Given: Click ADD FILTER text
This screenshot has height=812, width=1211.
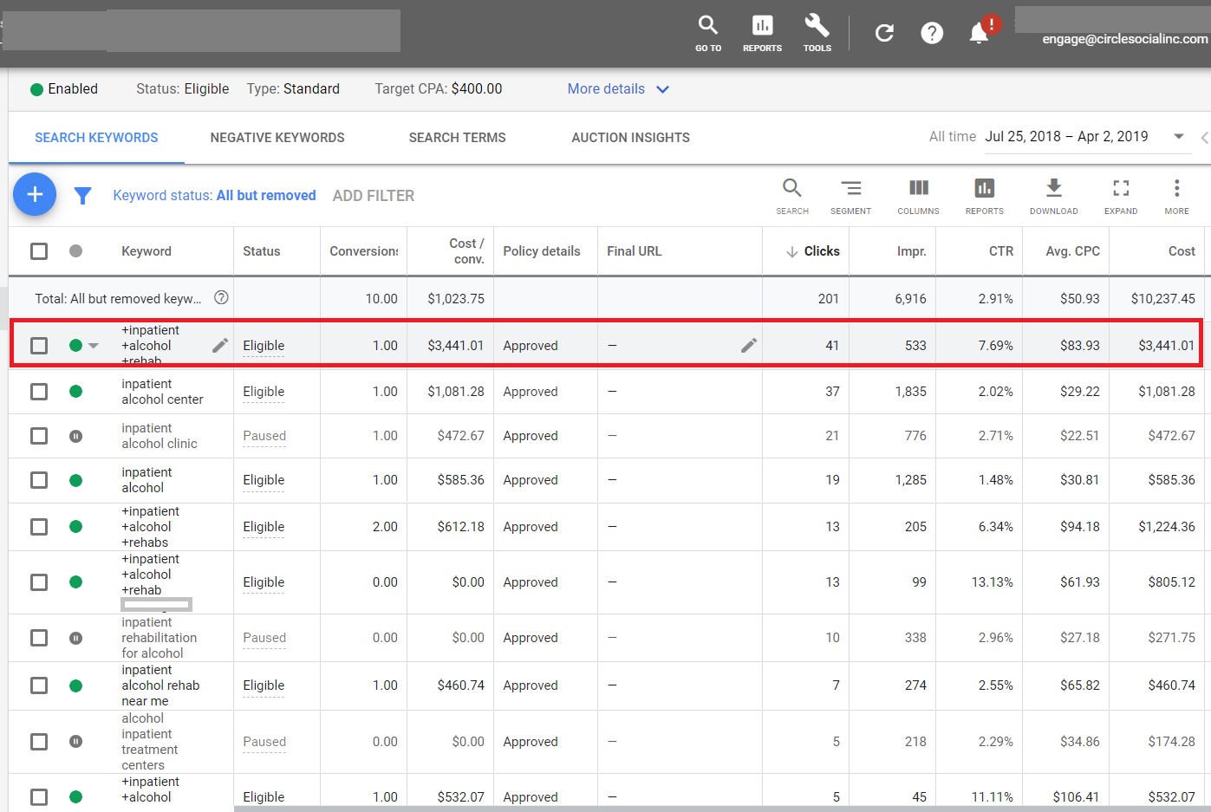Looking at the screenshot, I should coord(374,196).
